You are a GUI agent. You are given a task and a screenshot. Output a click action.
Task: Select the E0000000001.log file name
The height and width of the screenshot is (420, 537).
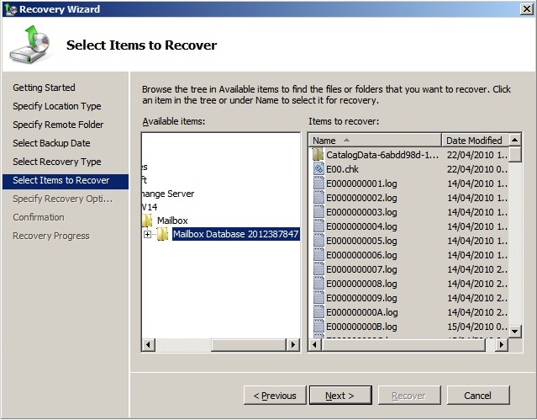click(361, 183)
